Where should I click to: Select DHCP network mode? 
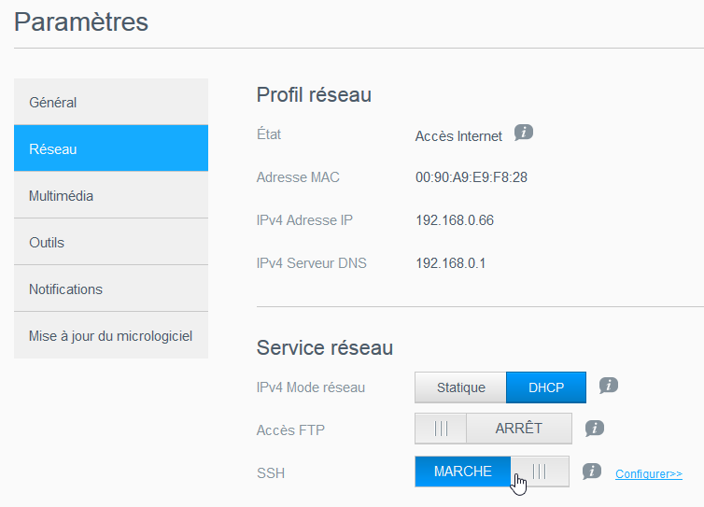[546, 387]
